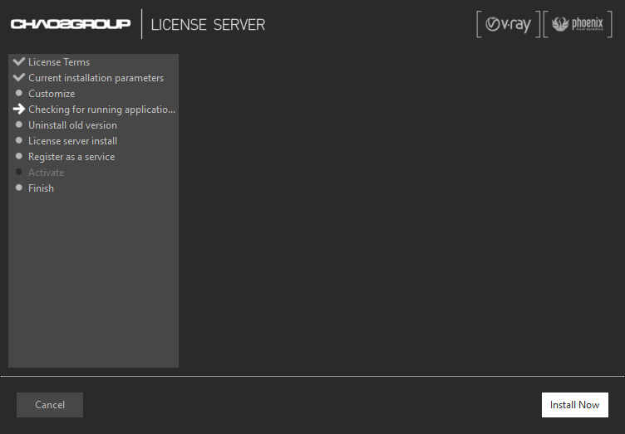
Task: Select the Finish step
Action: click(41, 188)
